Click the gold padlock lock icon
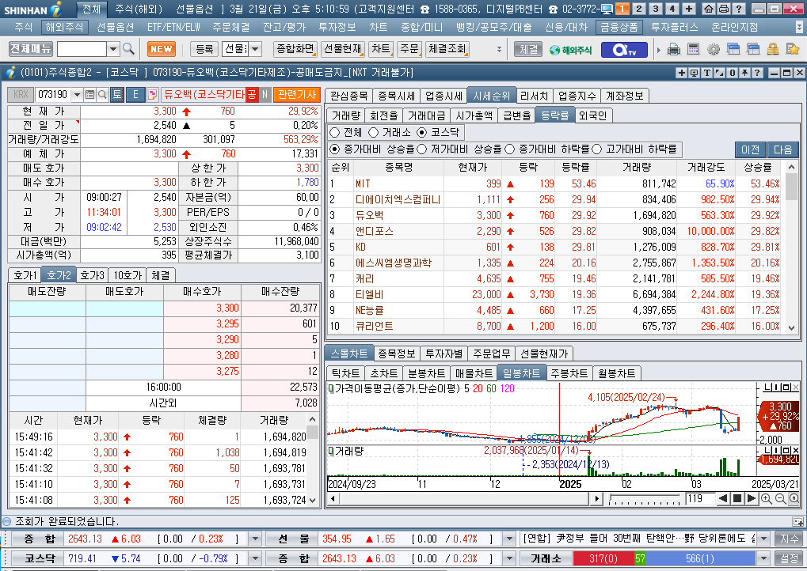 (772, 49)
